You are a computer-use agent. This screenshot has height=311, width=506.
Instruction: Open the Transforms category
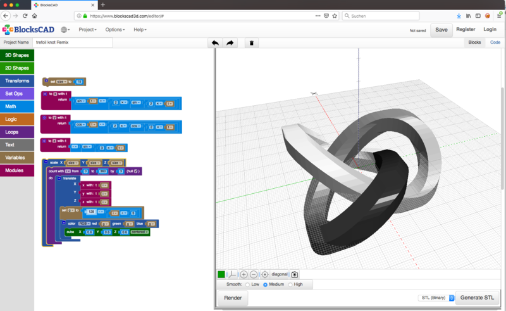click(17, 81)
